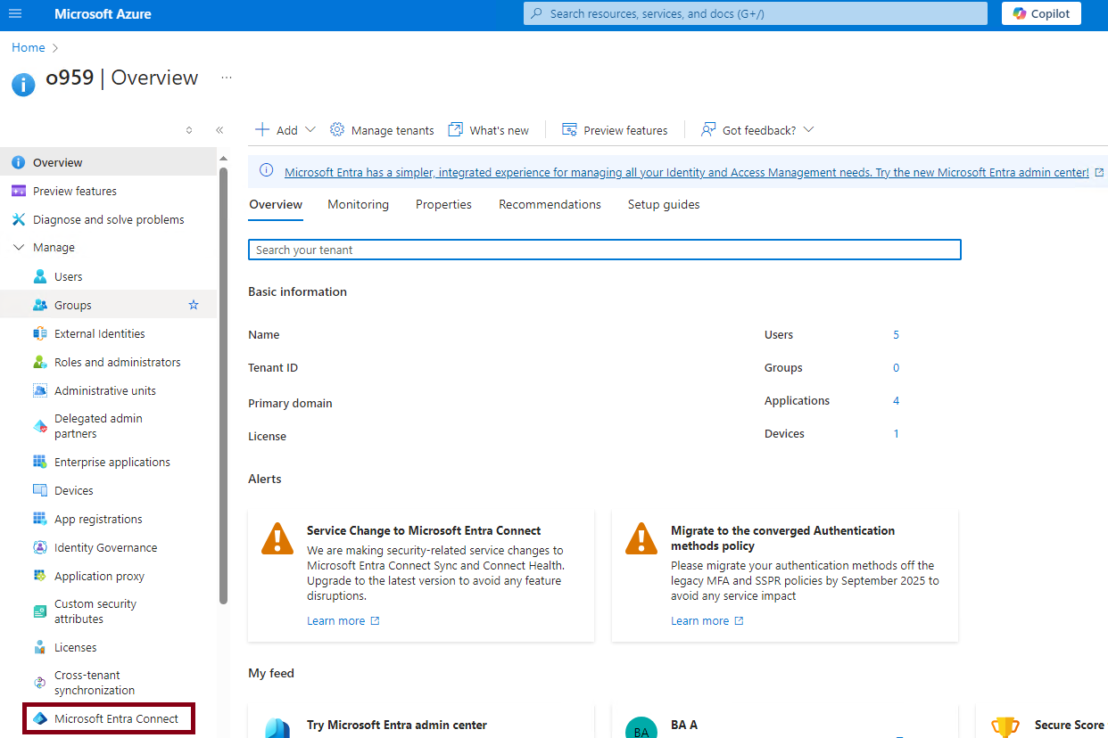Click the Secure Score trophy icon
1108x738 pixels.
coord(1005,726)
